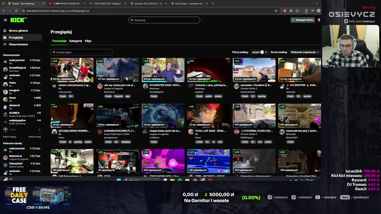
Task: Open Classybeef recommended channel
Action: [22, 165]
